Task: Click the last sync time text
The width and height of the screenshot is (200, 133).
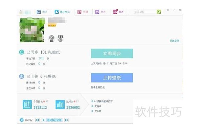Action: point(109,64)
